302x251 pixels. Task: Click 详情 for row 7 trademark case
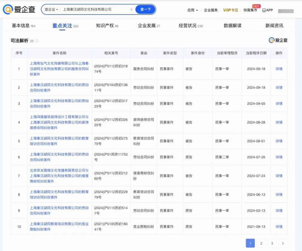tap(279, 176)
